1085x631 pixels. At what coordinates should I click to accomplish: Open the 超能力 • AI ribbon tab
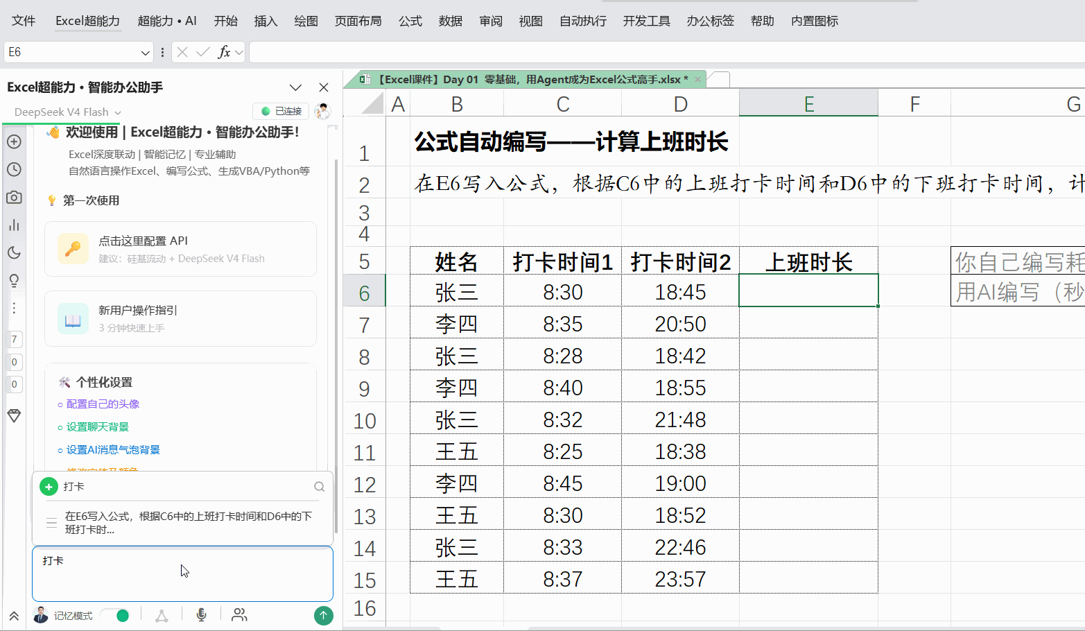tap(167, 21)
